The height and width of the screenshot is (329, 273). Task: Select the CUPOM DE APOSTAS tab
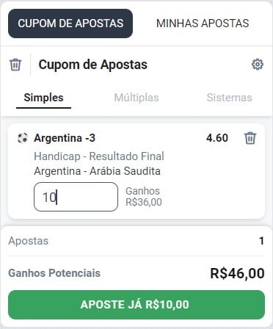[70, 23]
